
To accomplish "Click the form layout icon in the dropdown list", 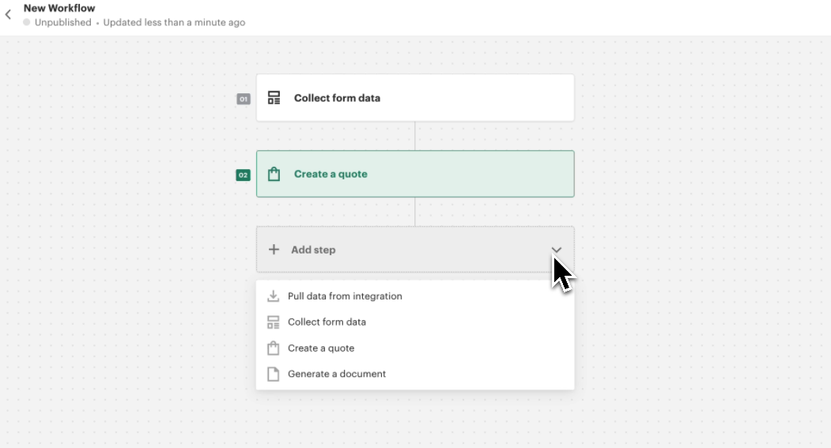I will (x=273, y=322).
